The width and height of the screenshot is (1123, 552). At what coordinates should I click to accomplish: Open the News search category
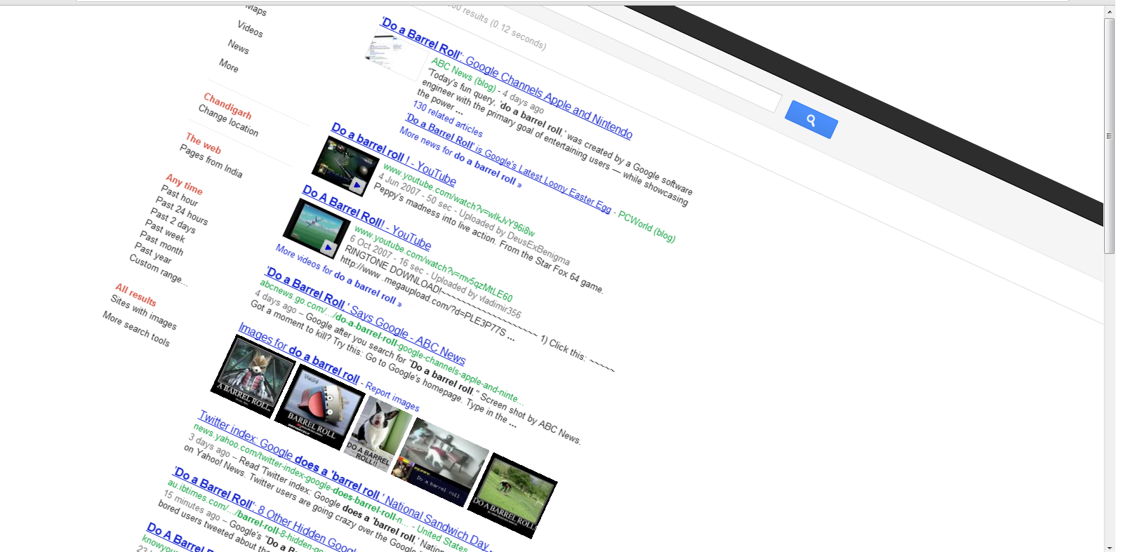point(238,46)
